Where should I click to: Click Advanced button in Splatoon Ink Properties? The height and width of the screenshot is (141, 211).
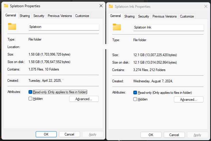[x=189, y=100]
